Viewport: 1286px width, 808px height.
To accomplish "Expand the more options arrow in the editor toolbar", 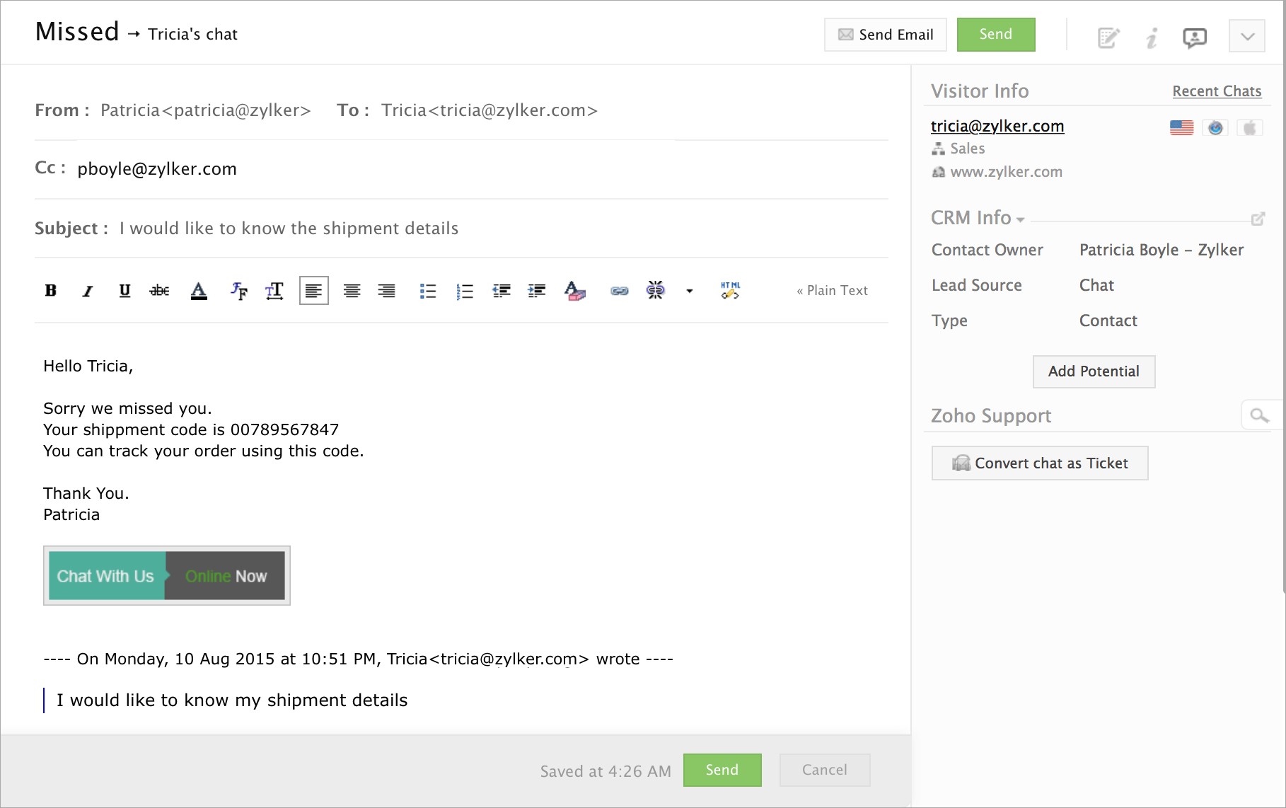I will tap(690, 291).
